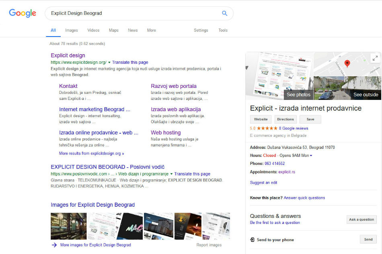Open the Skycom image thumbnail
The image size is (382, 254).
pyautogui.click(x=216, y=226)
